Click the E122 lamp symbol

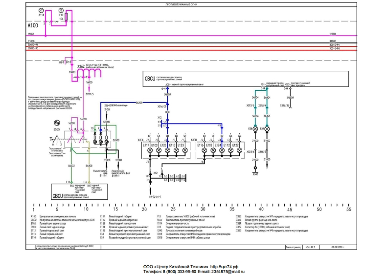[x=239, y=151]
